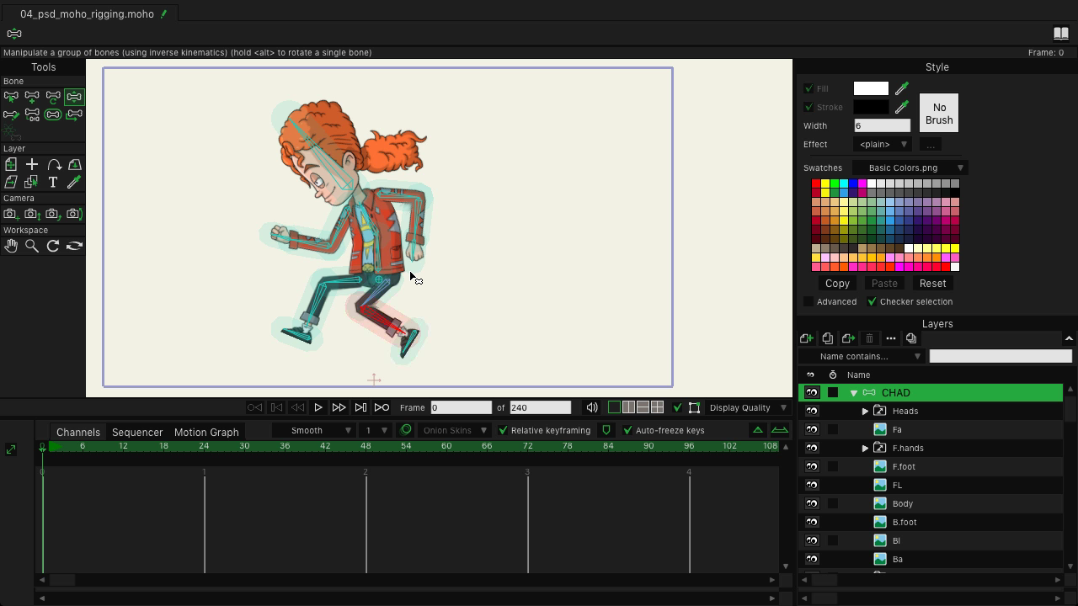This screenshot has width=1078, height=606.
Task: Open the library book icon
Action: click(x=1061, y=34)
